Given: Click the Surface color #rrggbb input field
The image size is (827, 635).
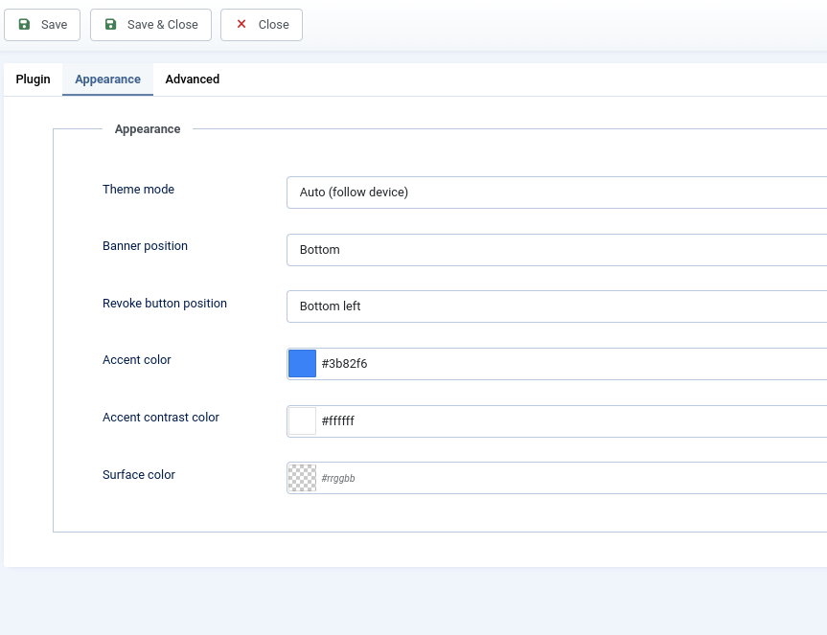Looking at the screenshot, I should (431, 478).
